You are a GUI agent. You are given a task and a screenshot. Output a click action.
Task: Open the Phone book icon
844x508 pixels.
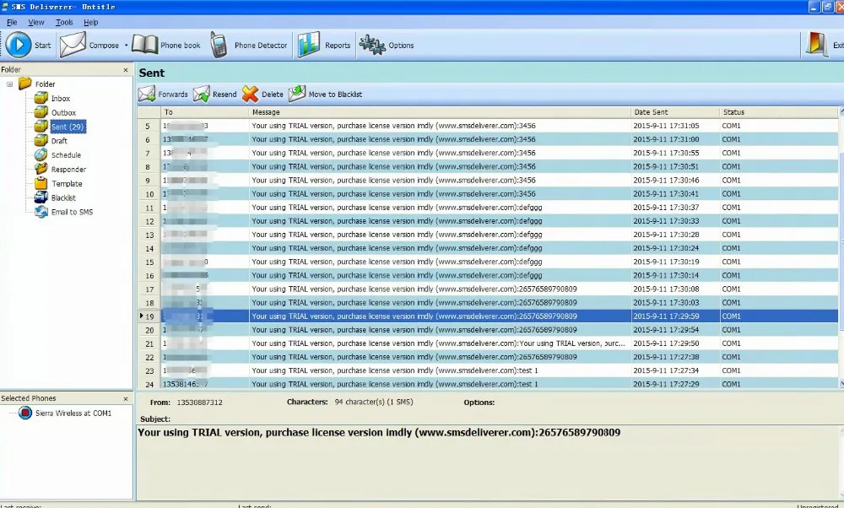[145, 45]
